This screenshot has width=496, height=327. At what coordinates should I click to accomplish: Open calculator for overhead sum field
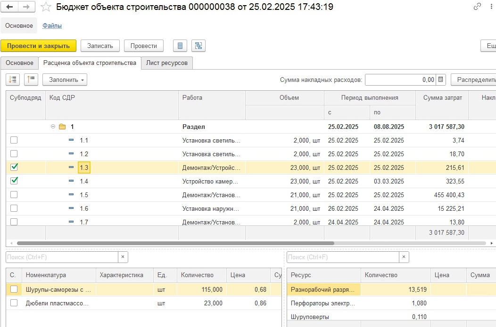click(441, 80)
